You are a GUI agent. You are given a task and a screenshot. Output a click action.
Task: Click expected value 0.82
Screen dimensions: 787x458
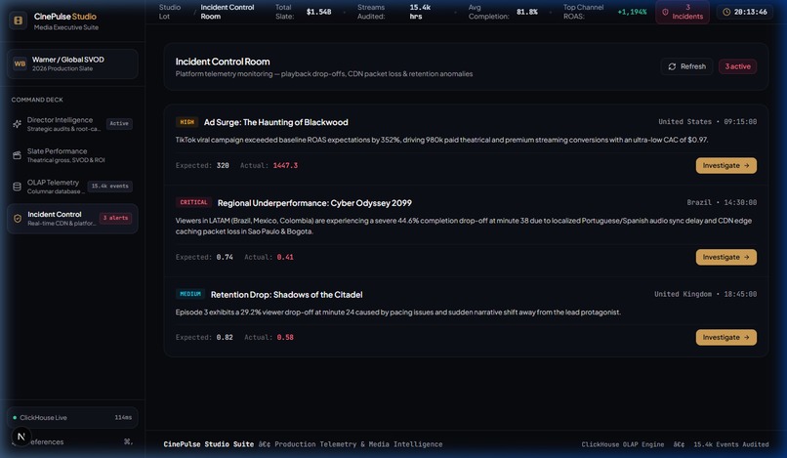pyautogui.click(x=225, y=338)
